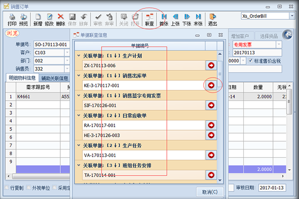Click the 浏览 browse mode badge
This screenshot has width=299, height=199.
pyautogui.click(x=12, y=33)
